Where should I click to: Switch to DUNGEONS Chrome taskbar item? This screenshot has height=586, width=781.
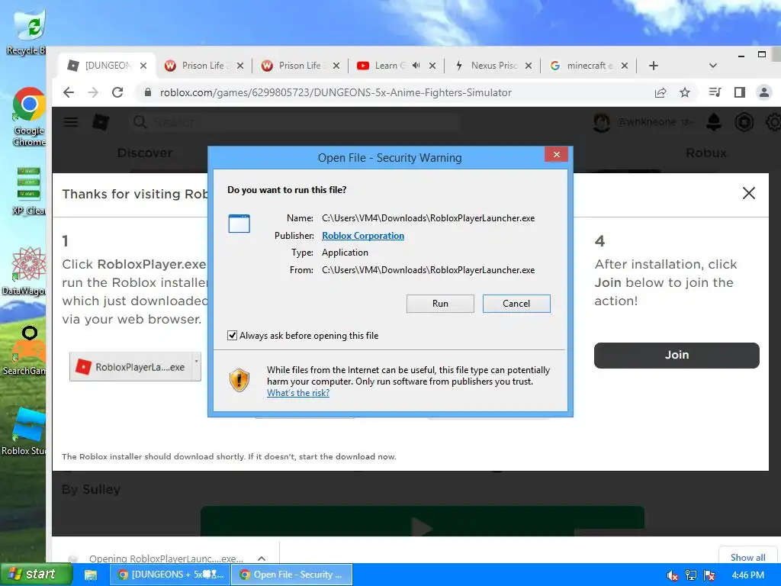coord(170,575)
